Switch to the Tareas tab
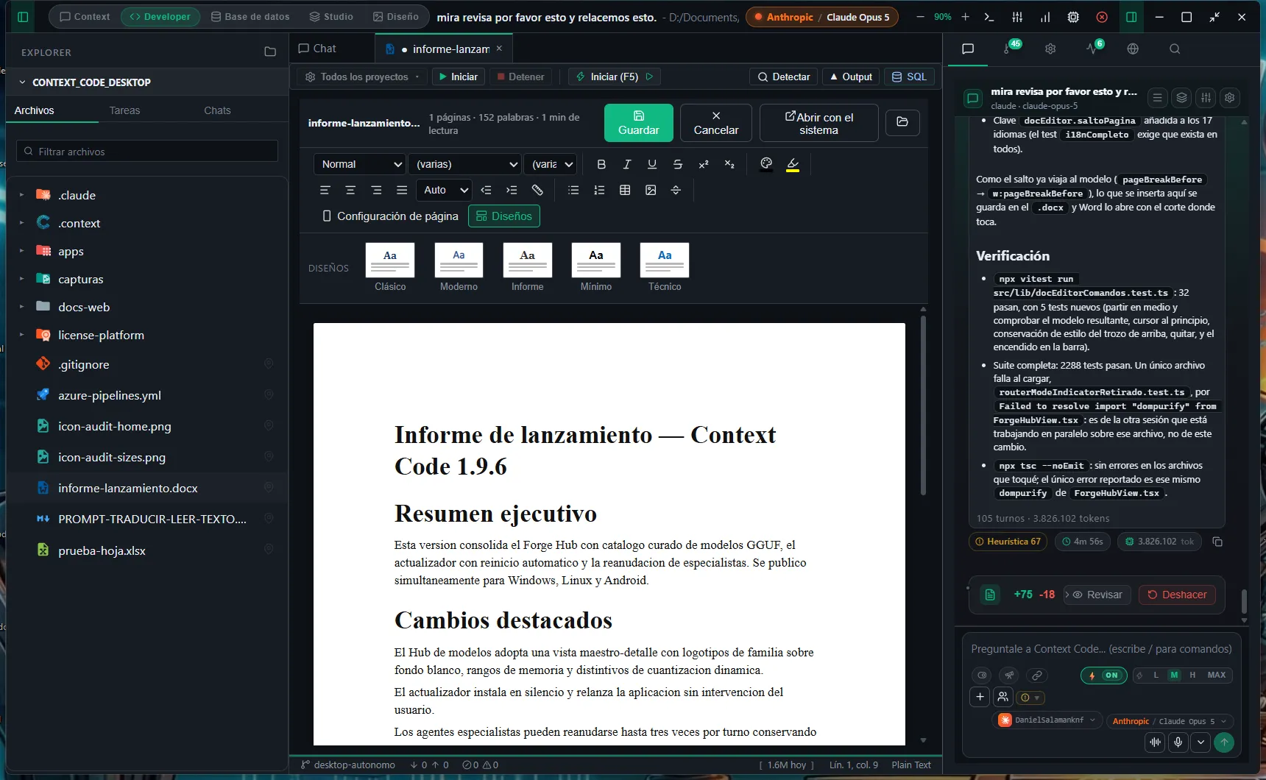 click(124, 110)
